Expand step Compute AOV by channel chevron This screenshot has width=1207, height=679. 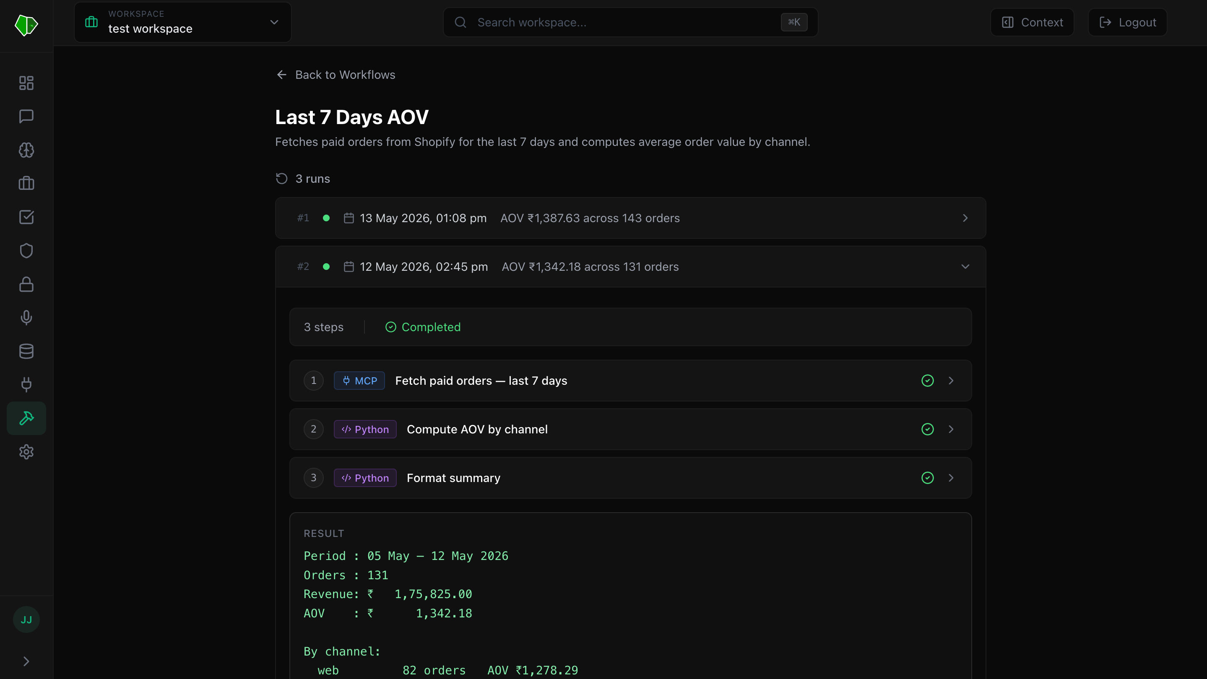951,429
